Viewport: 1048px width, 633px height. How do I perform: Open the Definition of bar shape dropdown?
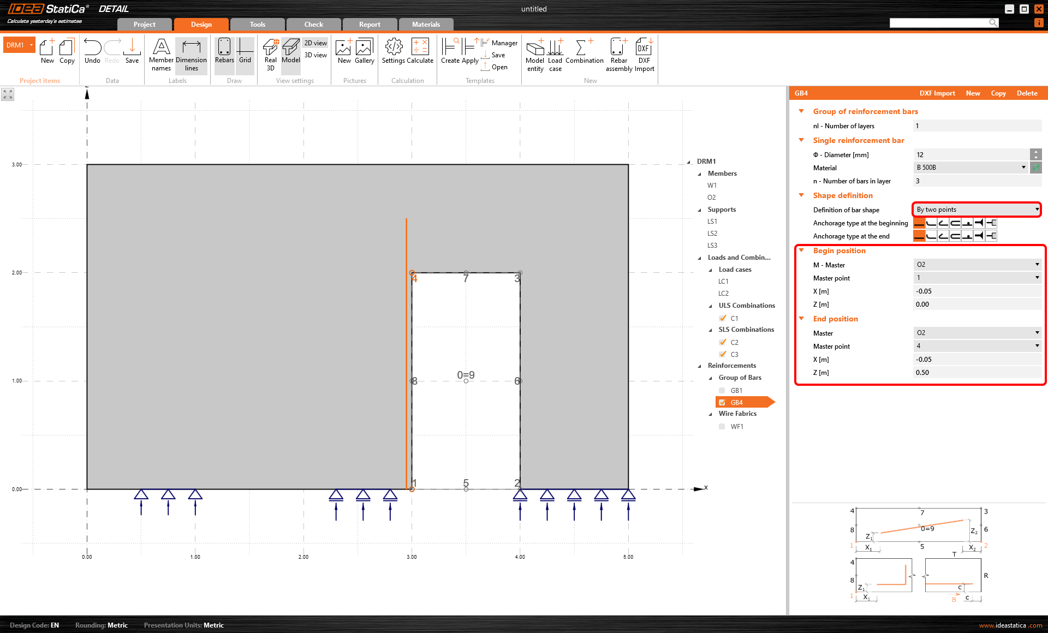(976, 210)
